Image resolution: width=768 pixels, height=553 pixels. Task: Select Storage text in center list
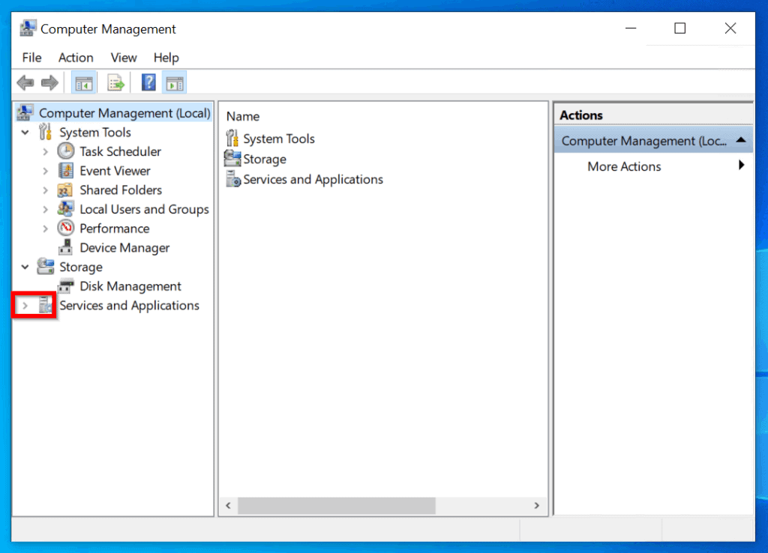265,160
